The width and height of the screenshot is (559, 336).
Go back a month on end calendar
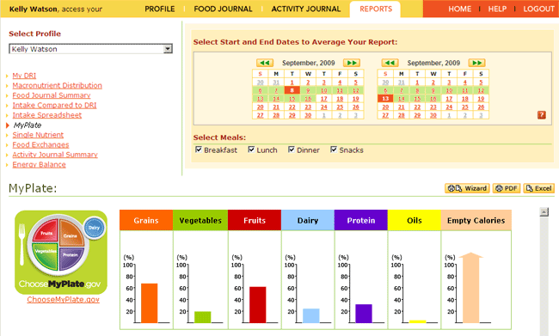(x=390, y=63)
